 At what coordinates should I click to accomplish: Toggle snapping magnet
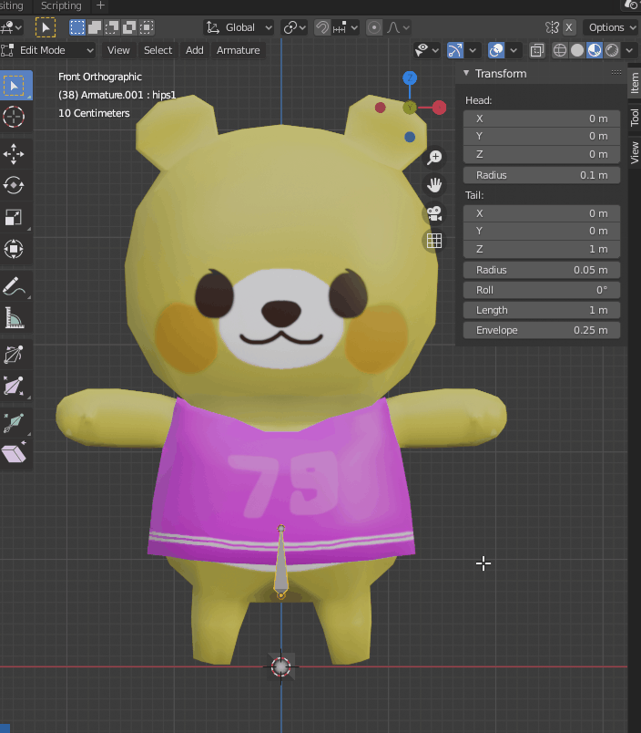point(322,27)
